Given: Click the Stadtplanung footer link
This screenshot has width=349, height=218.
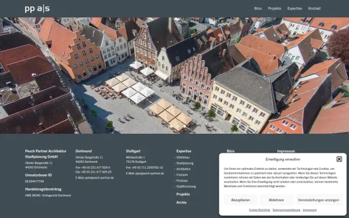Looking at the screenshot, I should click(x=185, y=163).
